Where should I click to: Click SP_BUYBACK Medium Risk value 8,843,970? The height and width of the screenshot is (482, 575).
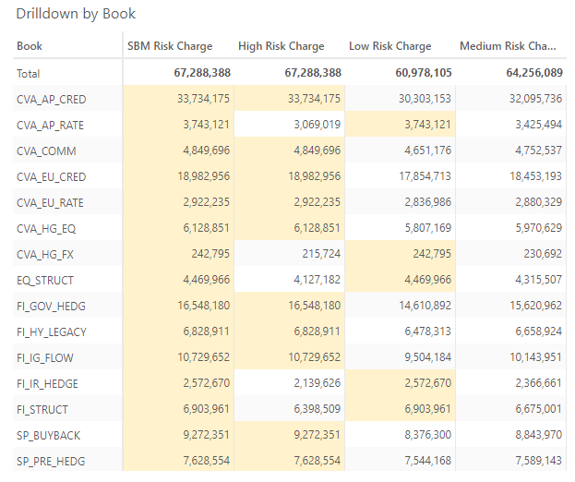coord(538,435)
